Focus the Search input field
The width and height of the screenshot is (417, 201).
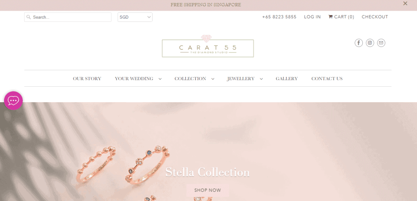point(68,17)
